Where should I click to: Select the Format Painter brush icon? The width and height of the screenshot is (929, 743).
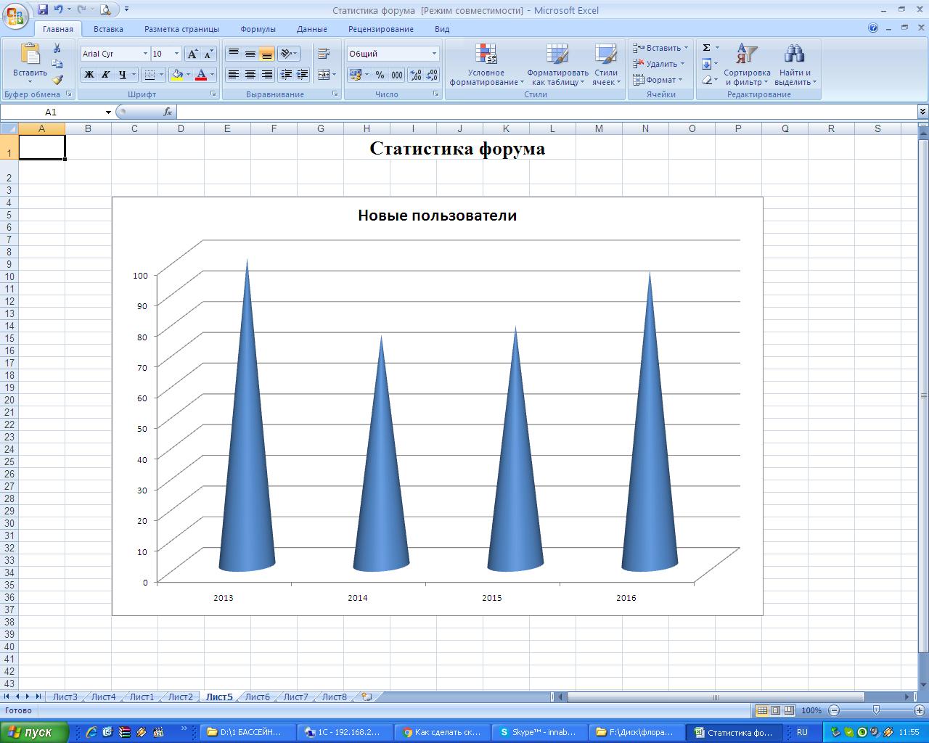(57, 80)
